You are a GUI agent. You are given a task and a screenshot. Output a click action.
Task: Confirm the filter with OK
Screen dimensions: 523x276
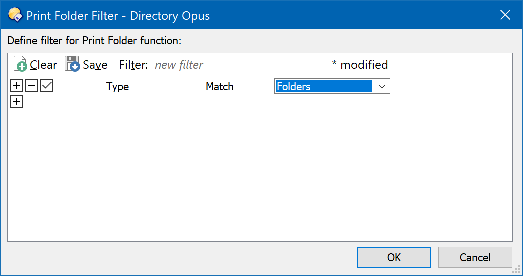click(394, 257)
